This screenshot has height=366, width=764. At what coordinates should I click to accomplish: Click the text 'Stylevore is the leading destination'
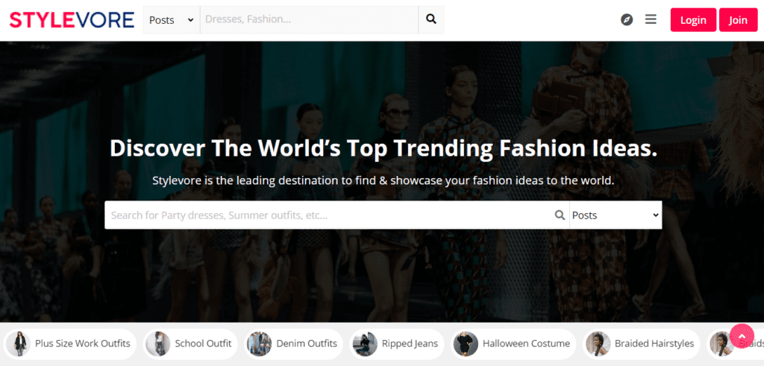tap(245, 180)
